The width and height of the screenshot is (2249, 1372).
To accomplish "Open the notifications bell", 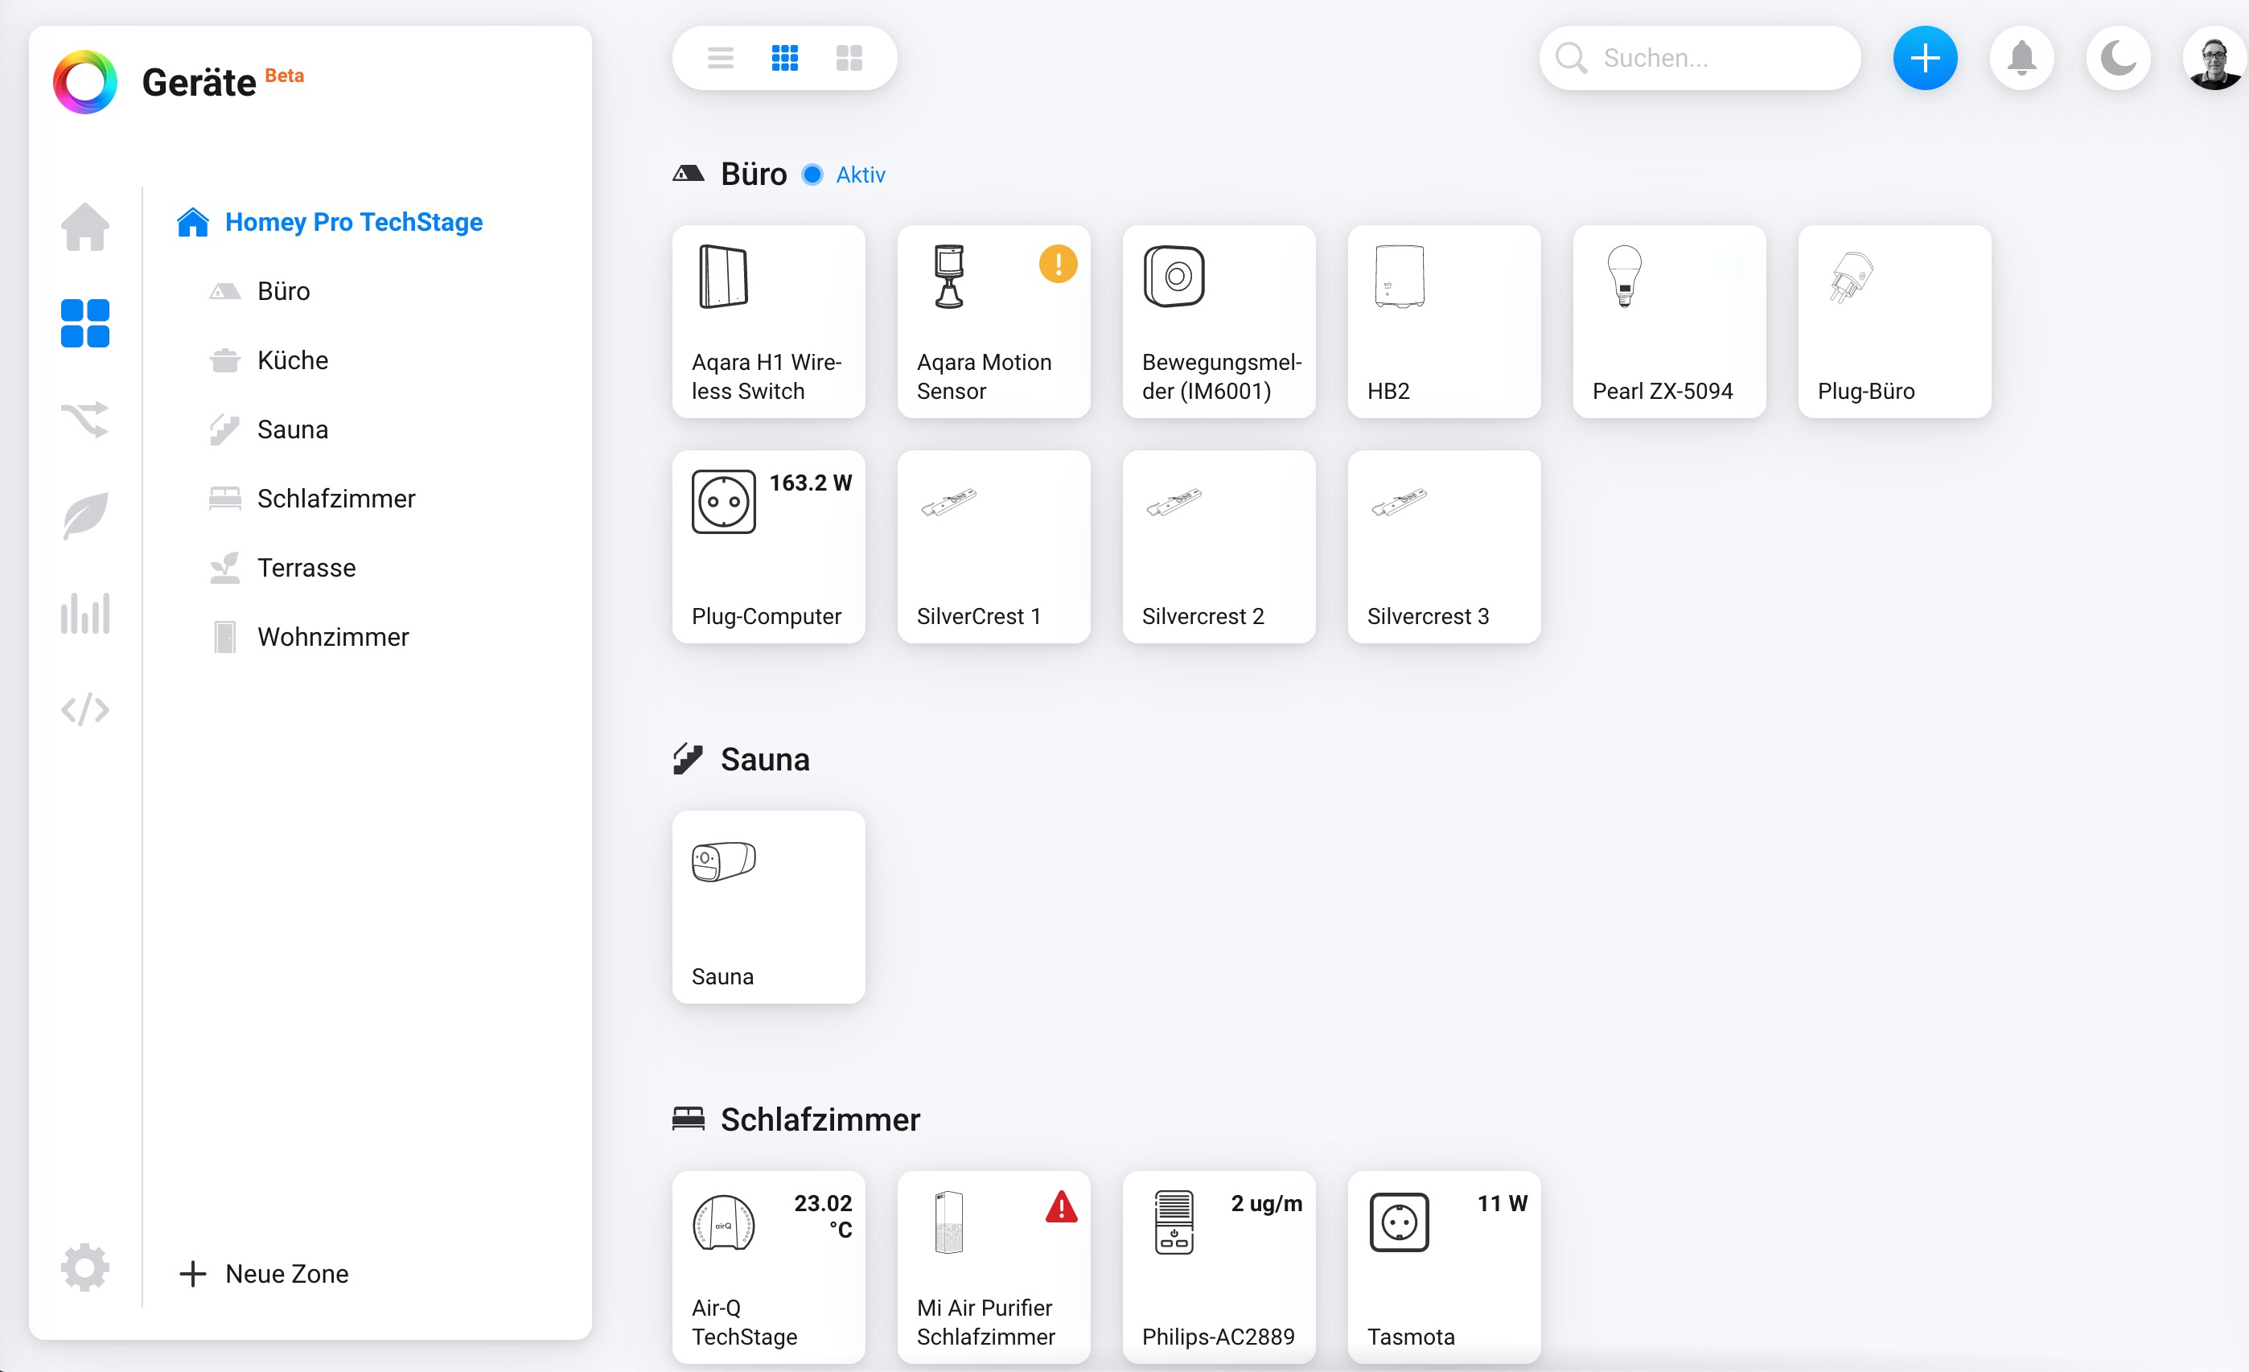I will click(2021, 59).
